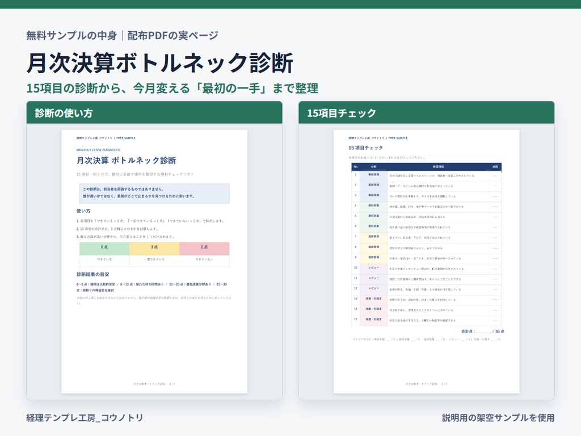Click the PDF heading 月次決算 ボトルネック診断
Image resolution: width=581 pixels, height=436 pixels.
tap(127, 160)
